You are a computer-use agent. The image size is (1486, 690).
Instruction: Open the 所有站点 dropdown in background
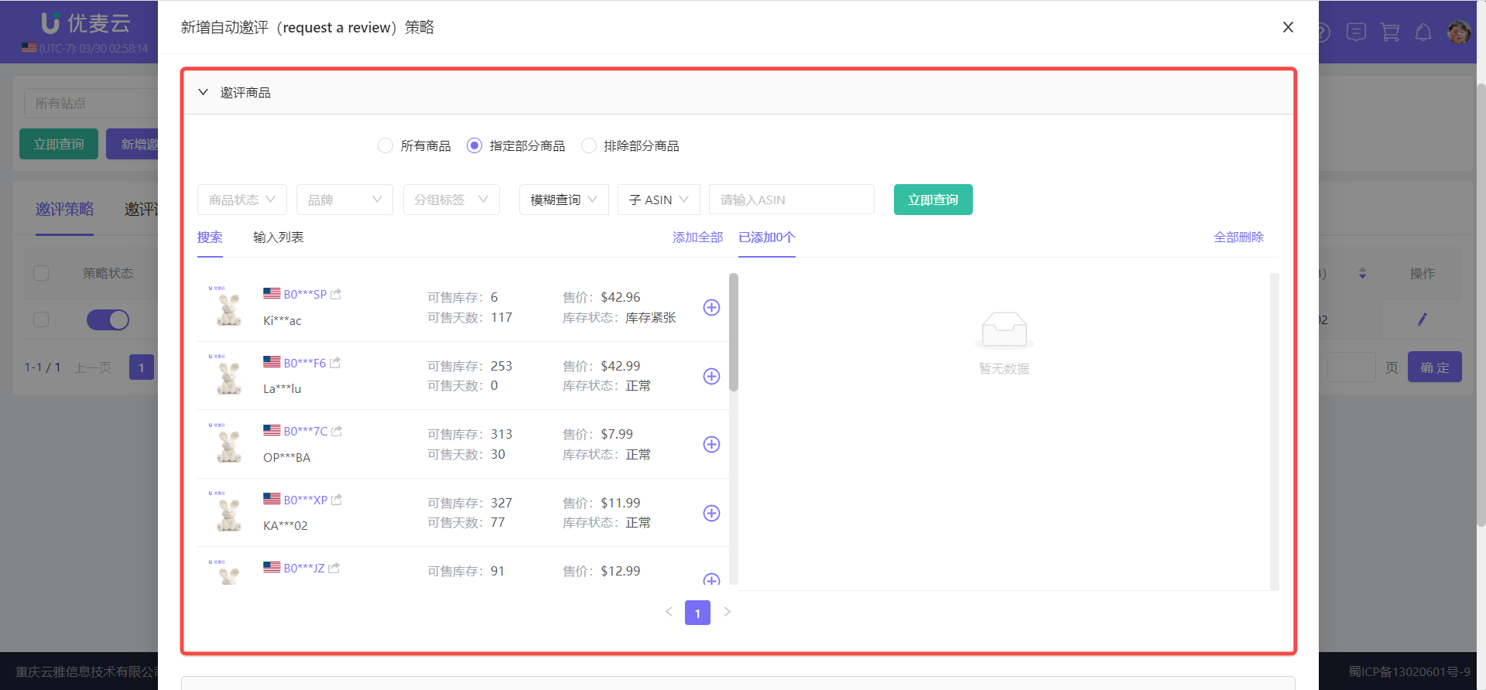coord(91,103)
